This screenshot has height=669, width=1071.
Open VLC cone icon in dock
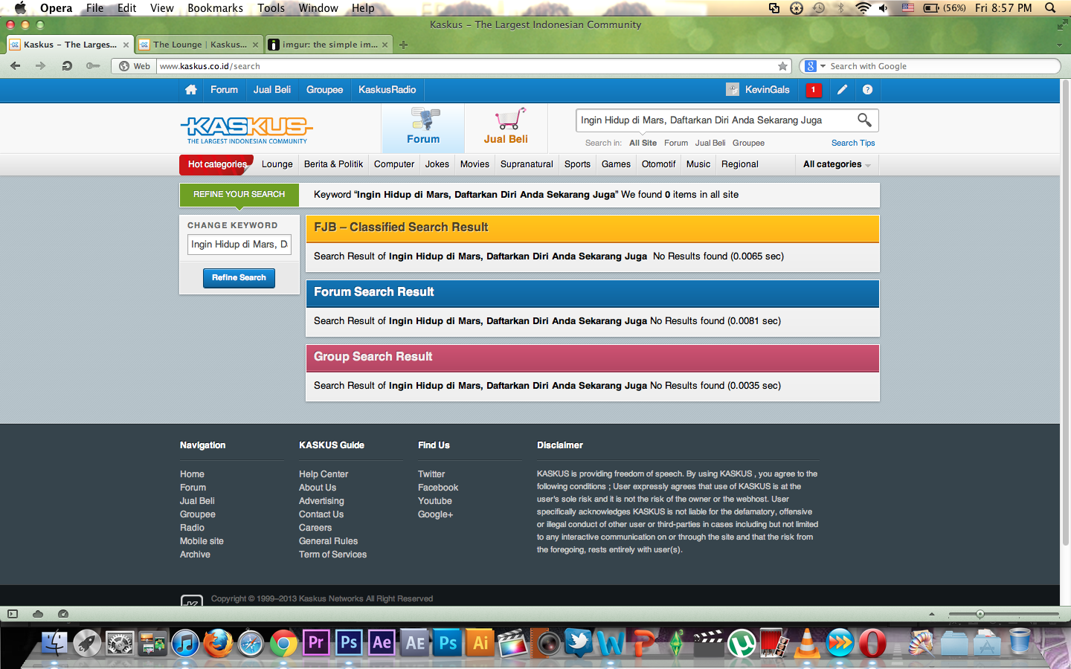tap(806, 643)
